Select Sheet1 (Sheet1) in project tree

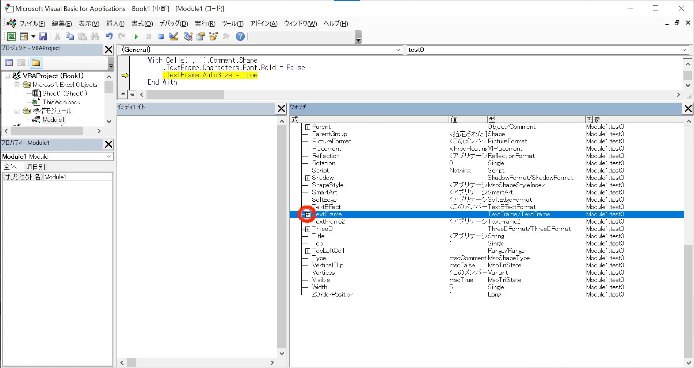click(65, 93)
